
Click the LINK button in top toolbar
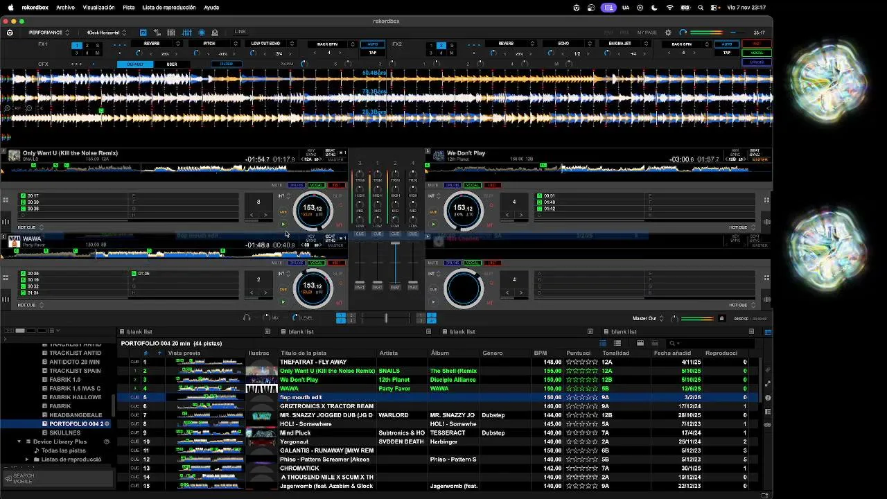coord(240,32)
